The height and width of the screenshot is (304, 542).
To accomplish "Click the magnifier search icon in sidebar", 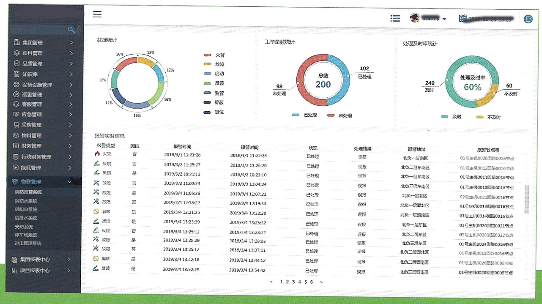I will (x=71, y=30).
